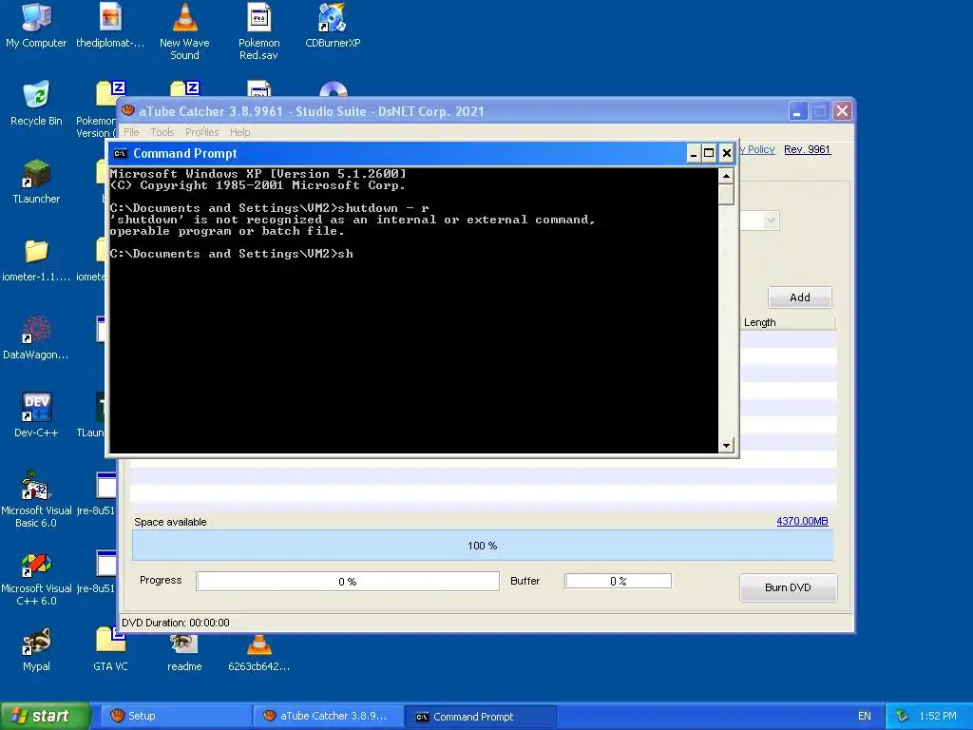Screen dimensions: 973x730
Task: Click the Command Prompt title bar icon
Action: 121,153
